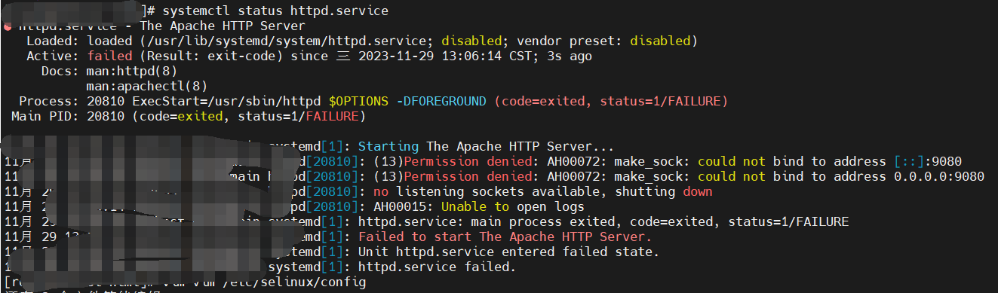The width and height of the screenshot is (998, 293).
Task: Click the [::]:9080 bind address
Action: click(x=928, y=161)
